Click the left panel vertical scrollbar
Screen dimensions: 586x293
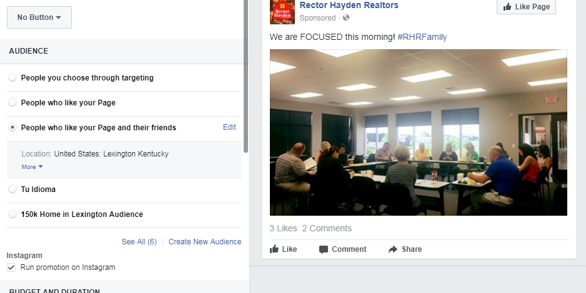click(246, 76)
